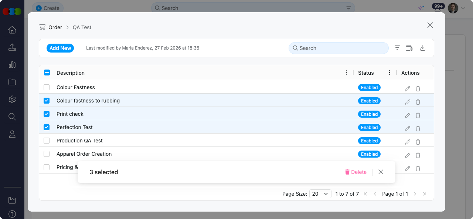Open the Description column menu
Screen dimensions: 473x219
[346, 73]
